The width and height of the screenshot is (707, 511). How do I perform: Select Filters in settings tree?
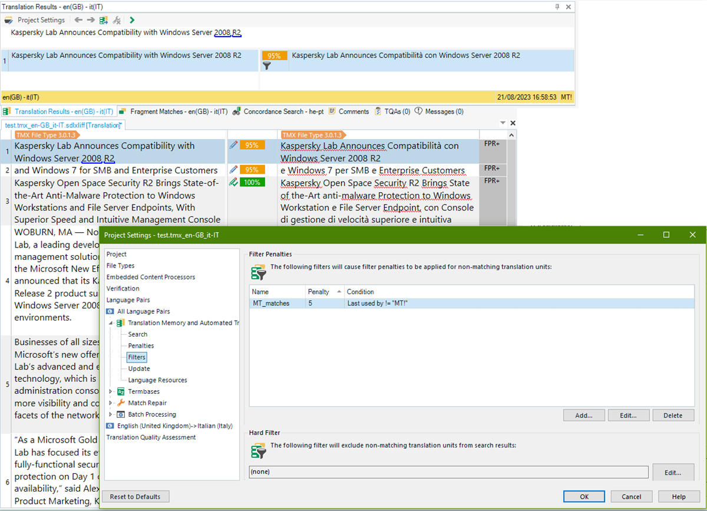pos(137,357)
